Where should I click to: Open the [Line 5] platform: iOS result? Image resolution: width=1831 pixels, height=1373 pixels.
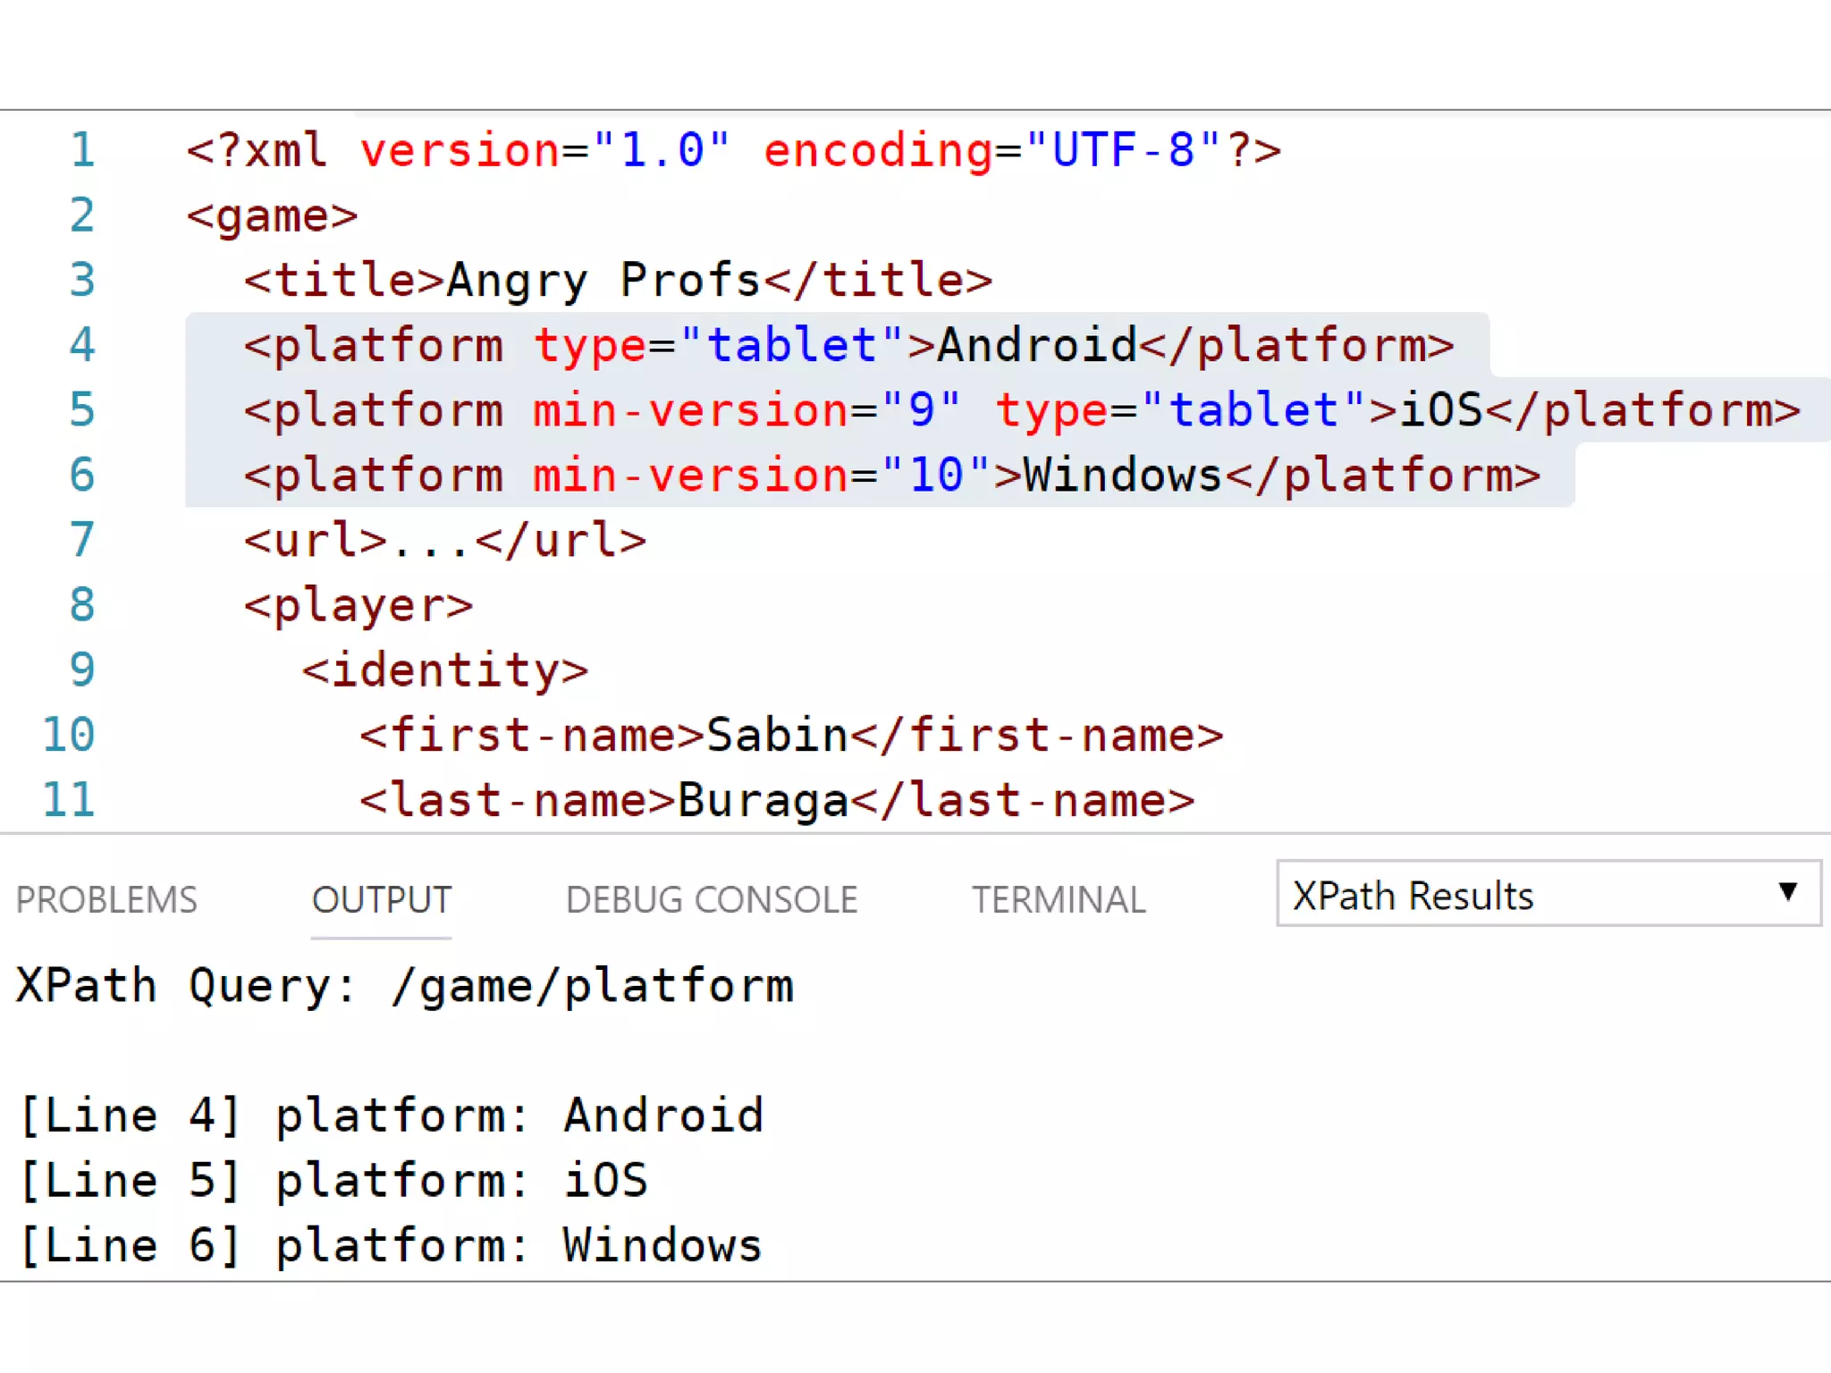tap(333, 1181)
